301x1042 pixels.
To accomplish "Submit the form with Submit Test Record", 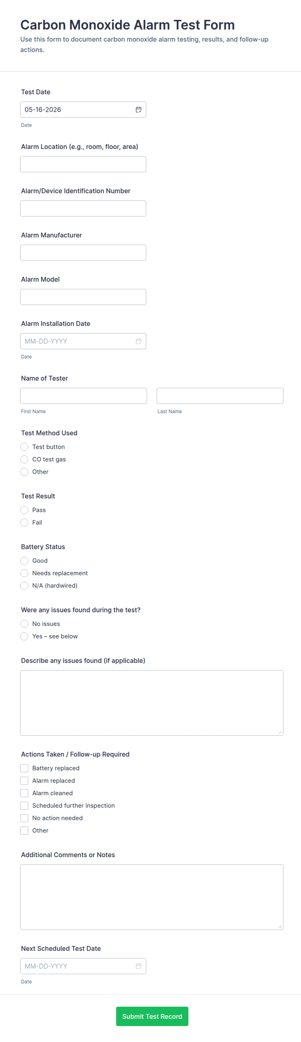I will [152, 1016].
